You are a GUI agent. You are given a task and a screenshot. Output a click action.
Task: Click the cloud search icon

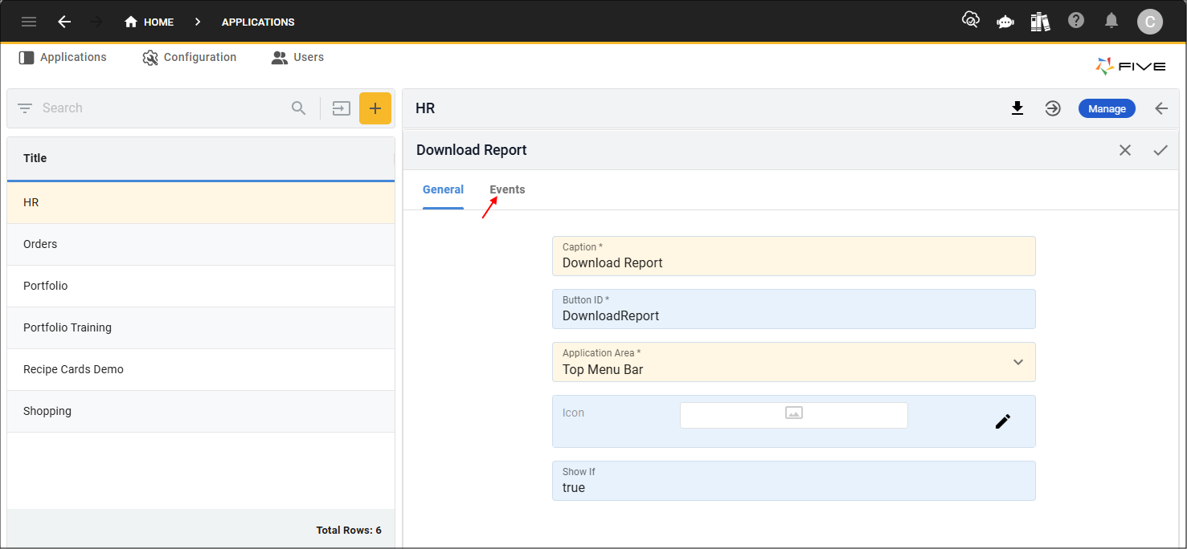pyautogui.click(x=971, y=21)
